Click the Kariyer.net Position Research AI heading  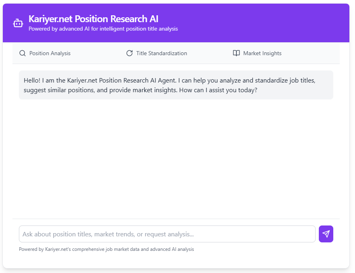tap(93, 19)
